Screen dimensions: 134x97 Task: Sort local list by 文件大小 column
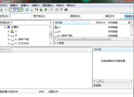click(99, 23)
